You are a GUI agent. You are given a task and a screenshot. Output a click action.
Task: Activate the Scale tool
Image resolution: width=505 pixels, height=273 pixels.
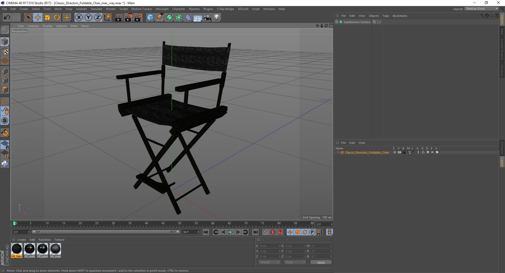click(x=47, y=18)
